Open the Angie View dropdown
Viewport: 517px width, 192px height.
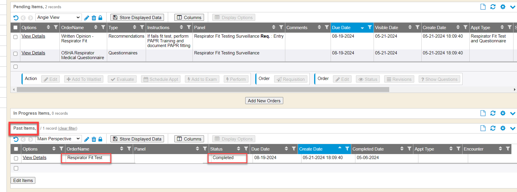pyautogui.click(x=58, y=17)
